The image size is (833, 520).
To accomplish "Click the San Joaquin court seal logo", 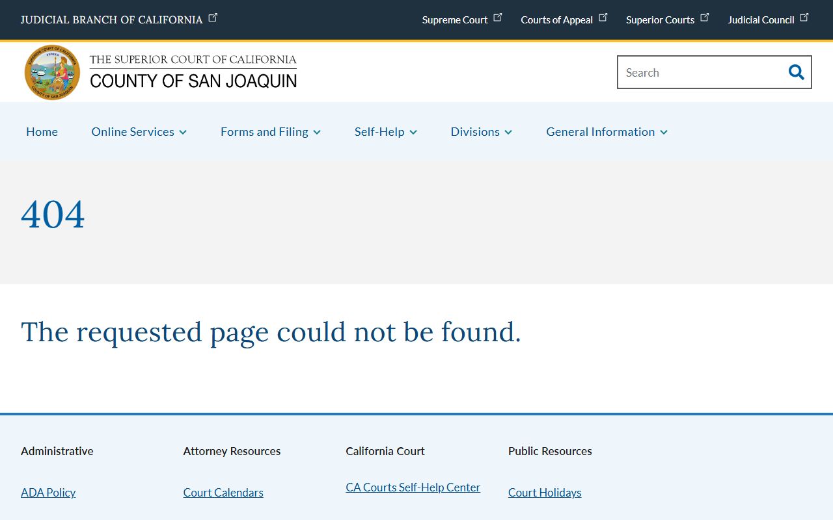I will pyautogui.click(x=52, y=72).
